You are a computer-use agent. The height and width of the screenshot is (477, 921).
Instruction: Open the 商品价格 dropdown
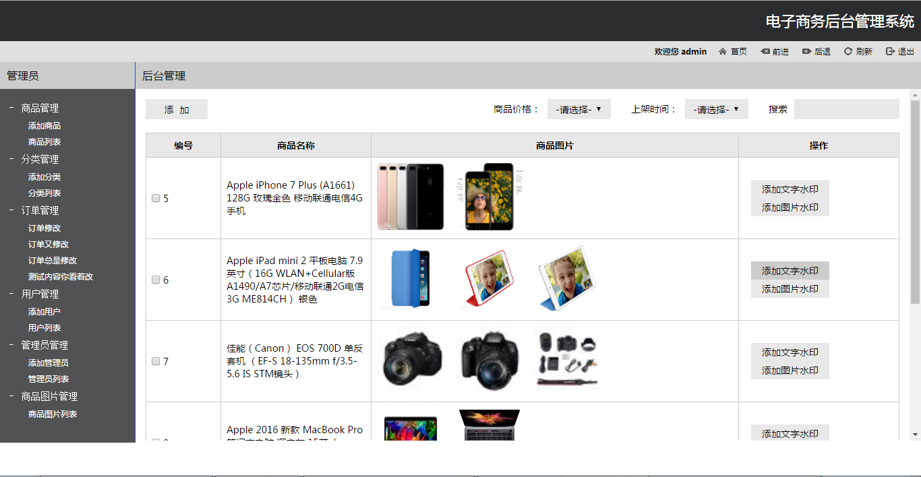click(579, 109)
